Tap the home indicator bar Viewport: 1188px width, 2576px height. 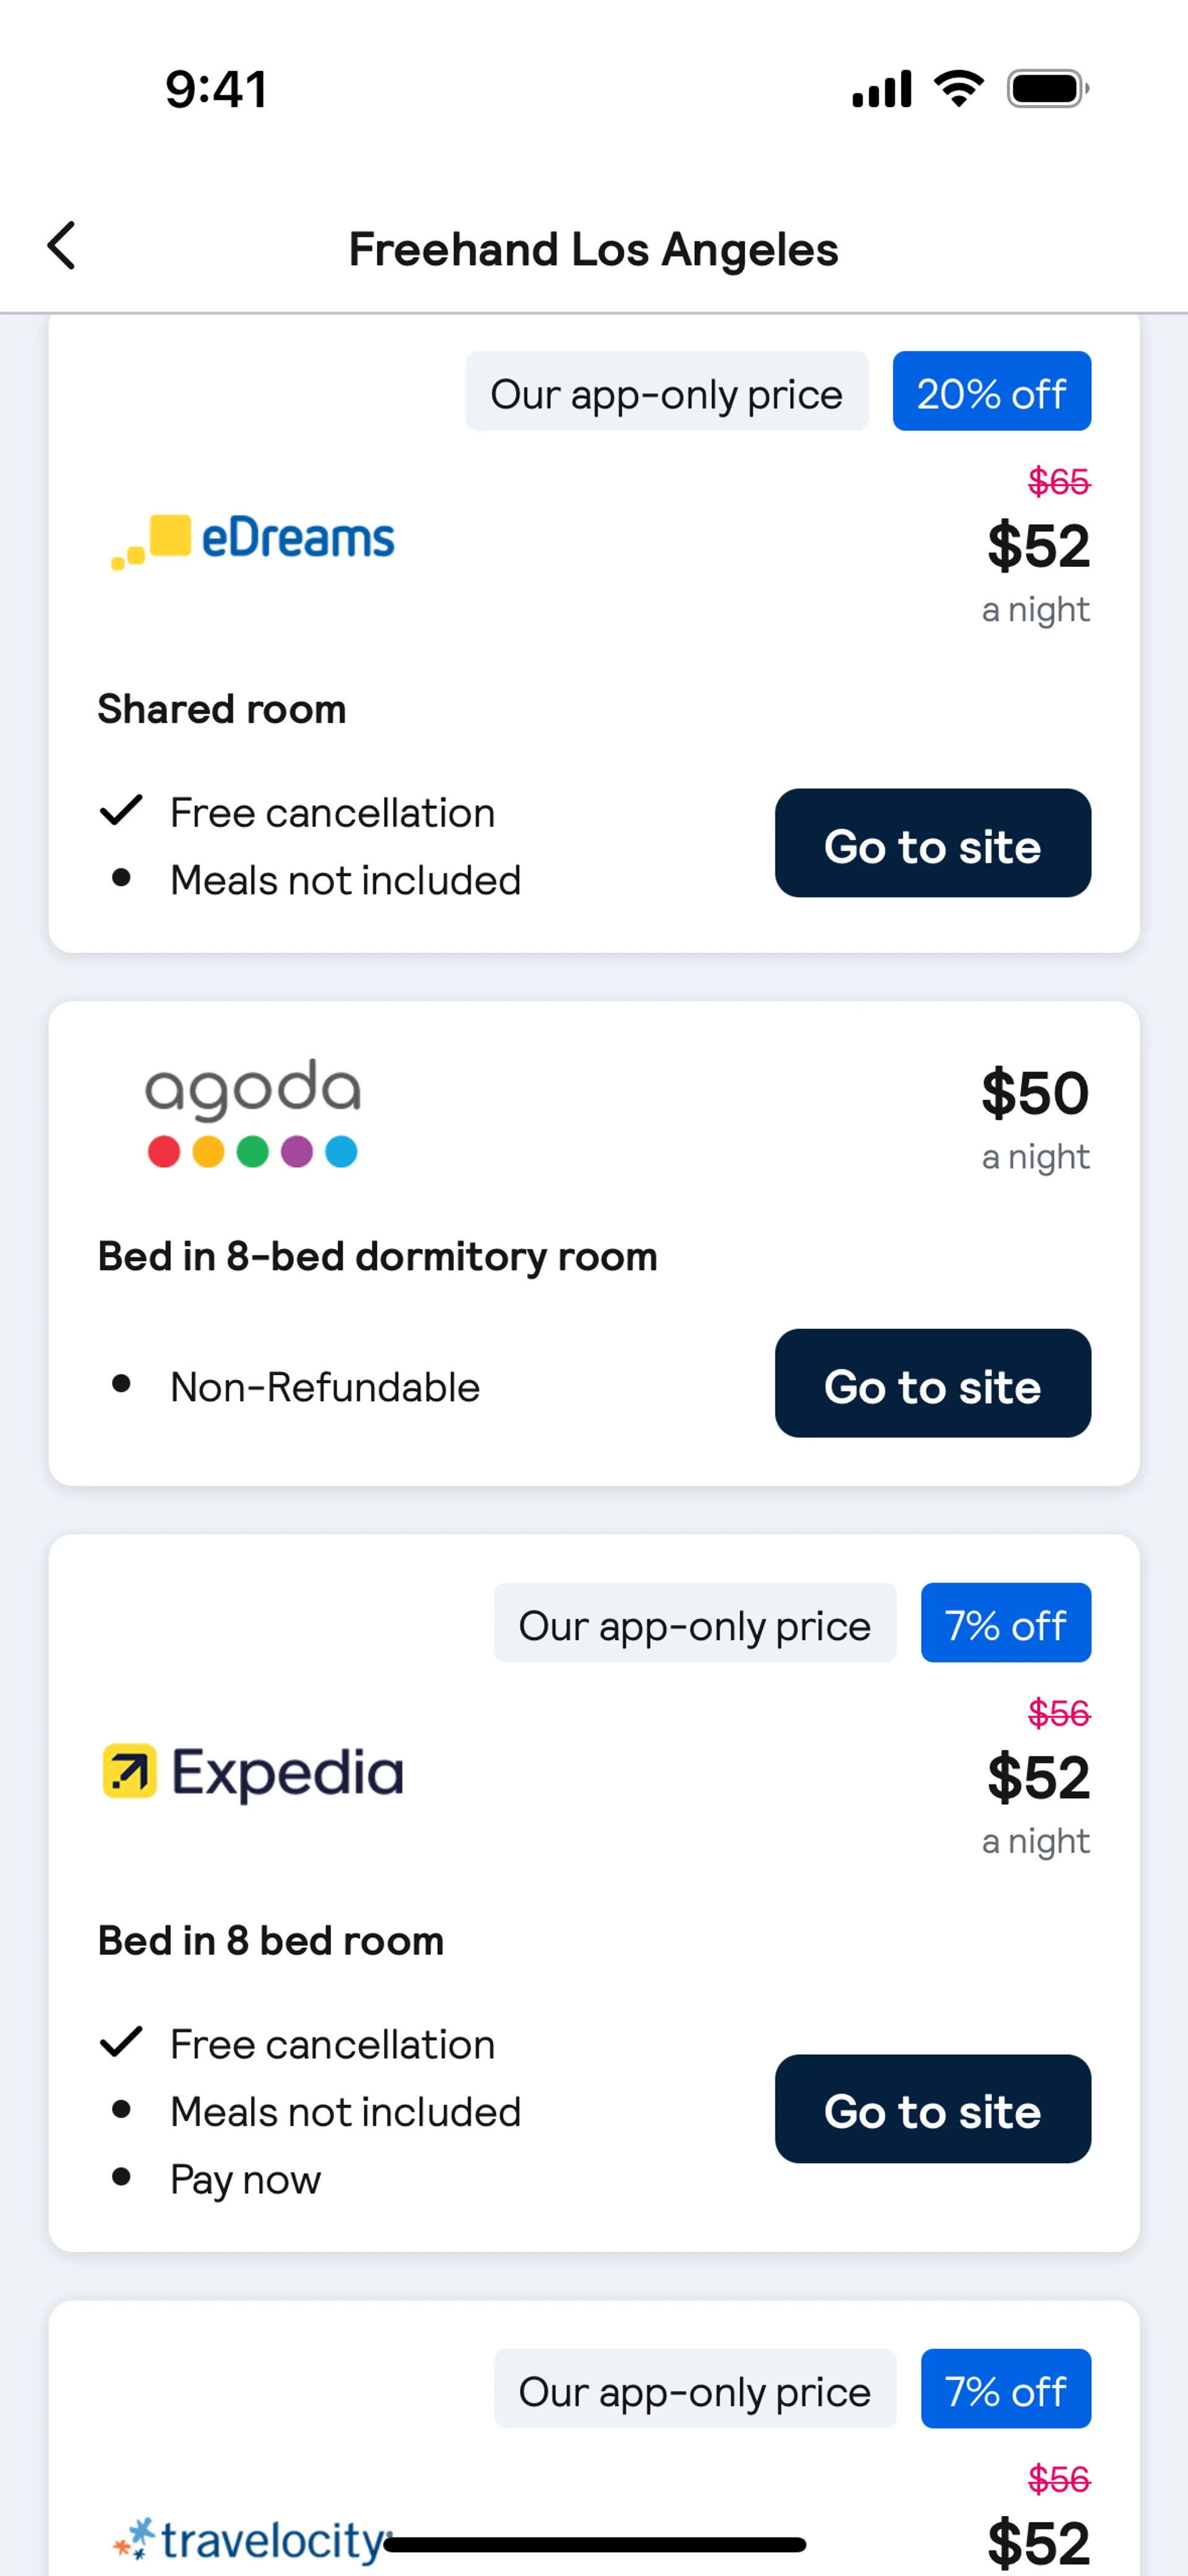tap(594, 2544)
